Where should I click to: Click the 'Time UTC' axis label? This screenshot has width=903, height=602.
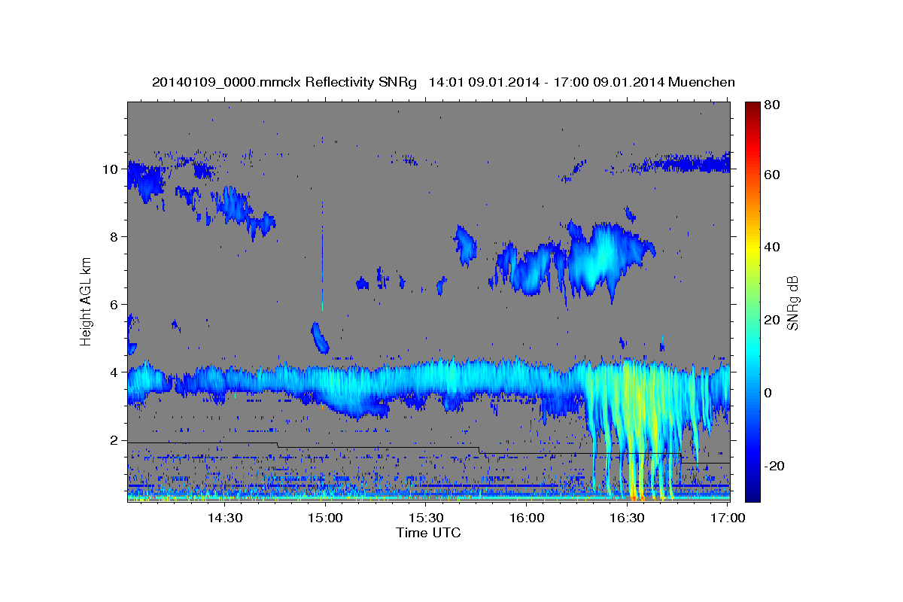(428, 533)
